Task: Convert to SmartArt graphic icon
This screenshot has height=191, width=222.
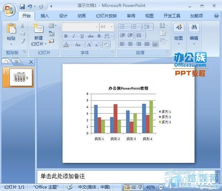Action: point(164,41)
